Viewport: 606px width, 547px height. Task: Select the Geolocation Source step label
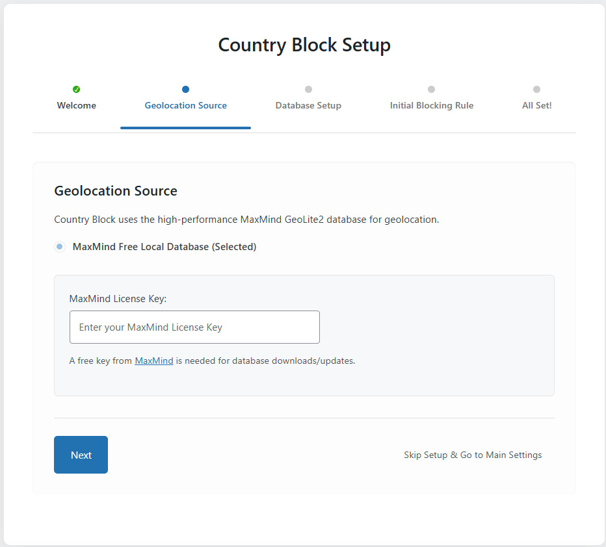point(186,105)
